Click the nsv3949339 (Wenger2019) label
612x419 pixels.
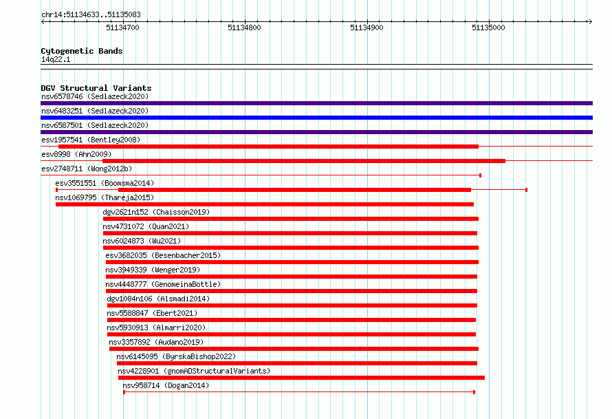[153, 270]
